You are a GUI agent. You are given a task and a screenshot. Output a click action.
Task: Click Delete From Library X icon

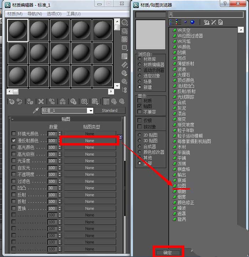[213, 22]
